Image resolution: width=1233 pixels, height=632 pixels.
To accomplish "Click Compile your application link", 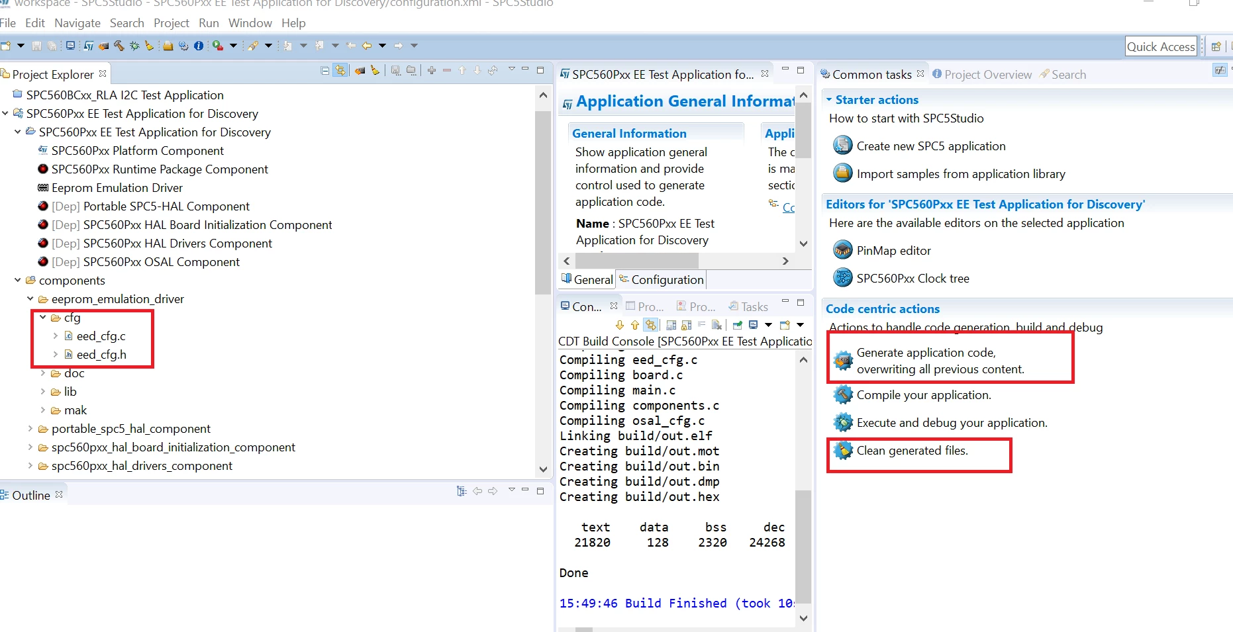I will (924, 395).
